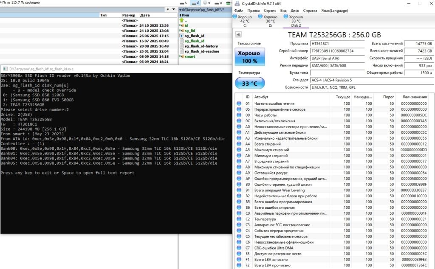The width and height of the screenshot is (435, 269).
Task: Select the Текущие нестабильные сектора row text
Action: coord(281,236)
